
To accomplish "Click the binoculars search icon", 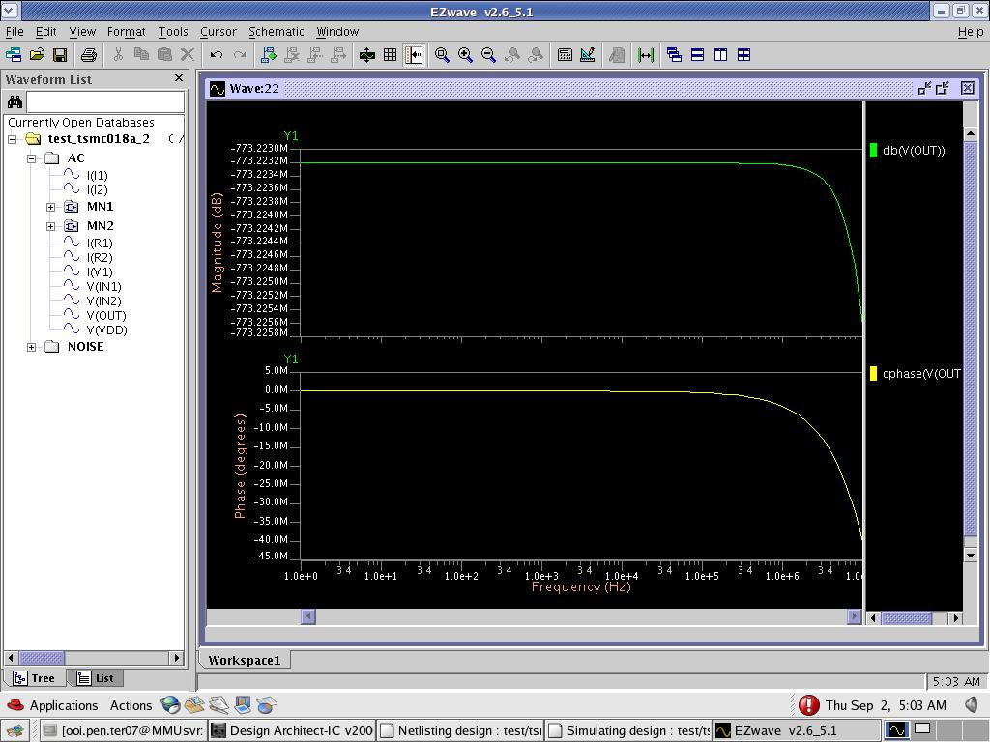I will pyautogui.click(x=15, y=101).
